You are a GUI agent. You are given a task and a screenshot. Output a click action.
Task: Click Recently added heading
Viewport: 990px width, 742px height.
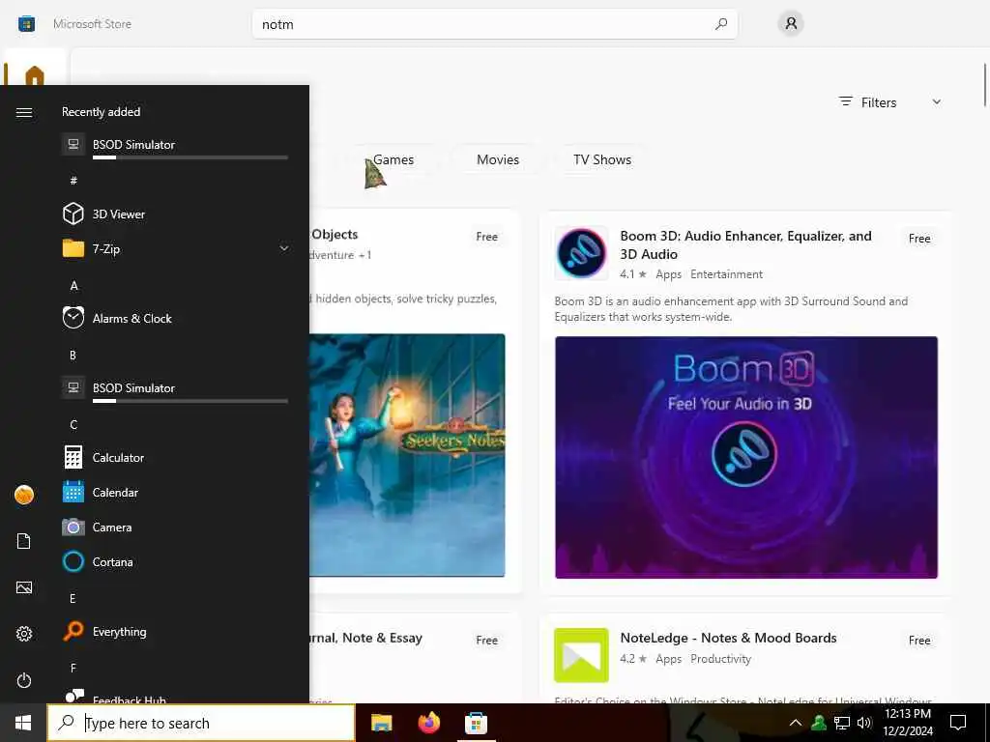[x=101, y=112]
